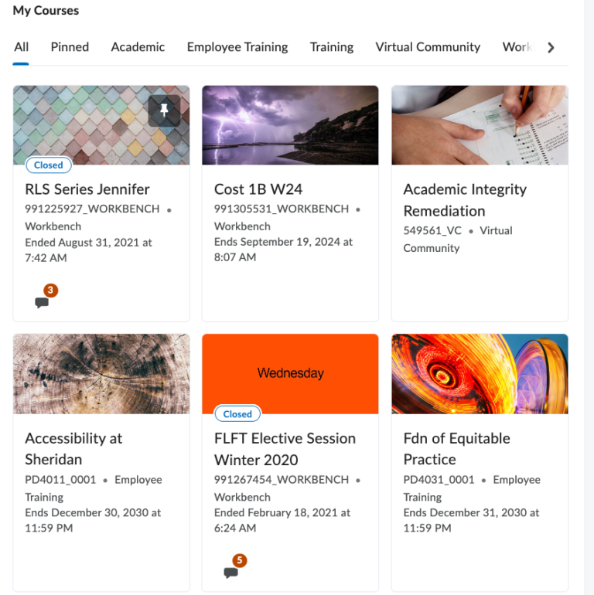The image size is (594, 595).
Task: Open Fdn of Equitable Practice course
Action: pyautogui.click(x=456, y=449)
